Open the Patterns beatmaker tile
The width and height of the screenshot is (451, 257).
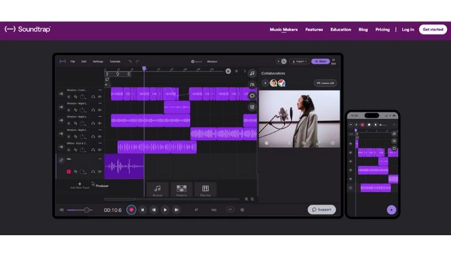coord(182,190)
